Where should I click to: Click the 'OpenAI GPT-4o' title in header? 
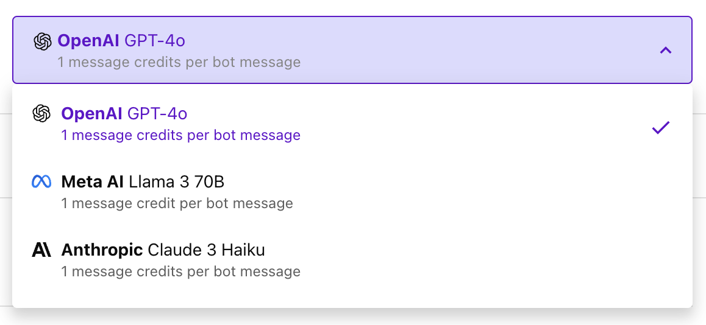pyautogui.click(x=121, y=41)
